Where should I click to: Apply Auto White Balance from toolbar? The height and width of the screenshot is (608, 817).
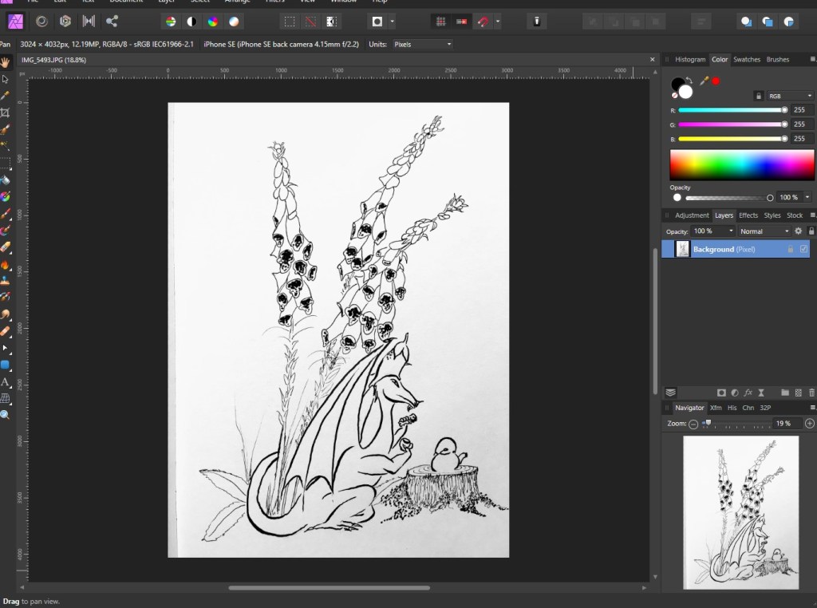234,22
